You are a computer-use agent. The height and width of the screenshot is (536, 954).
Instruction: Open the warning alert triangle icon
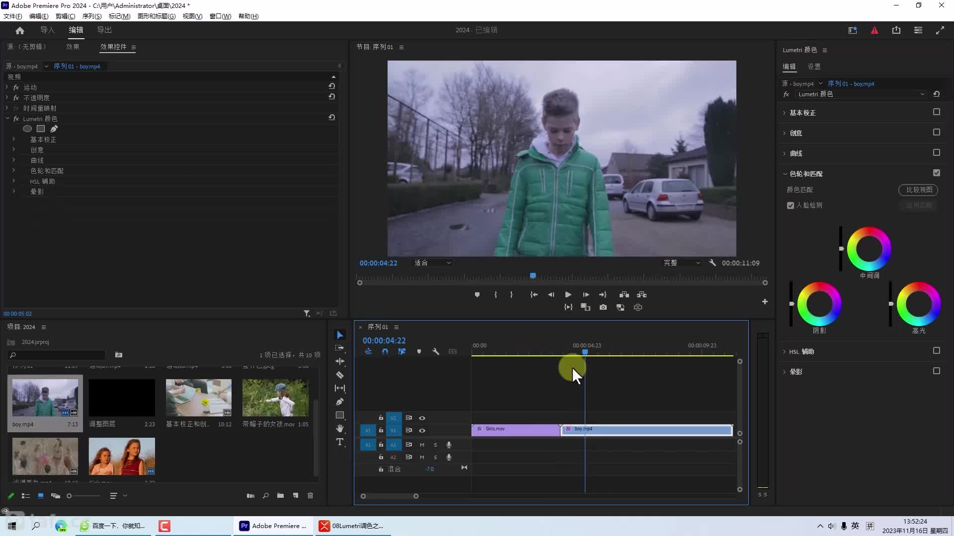click(874, 30)
